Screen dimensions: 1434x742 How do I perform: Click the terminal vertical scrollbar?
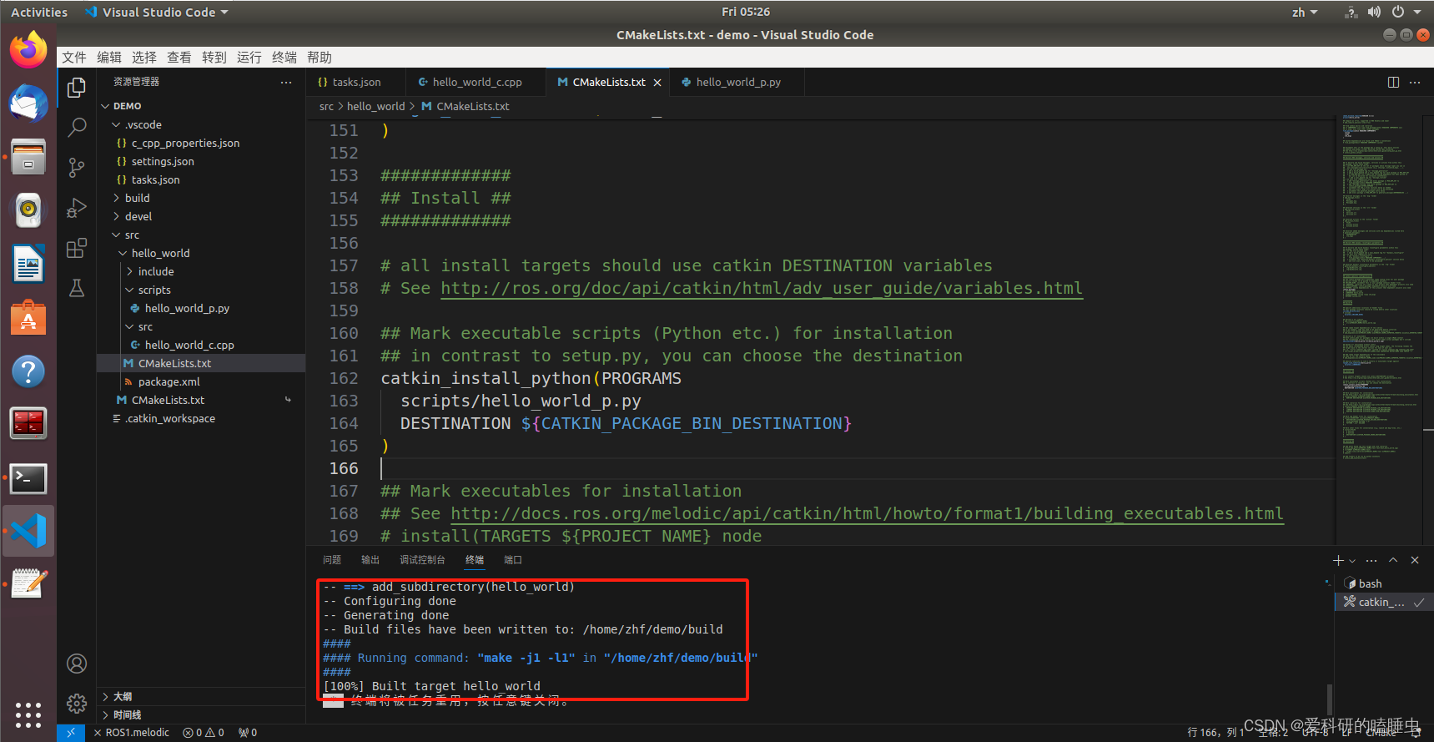(1329, 698)
